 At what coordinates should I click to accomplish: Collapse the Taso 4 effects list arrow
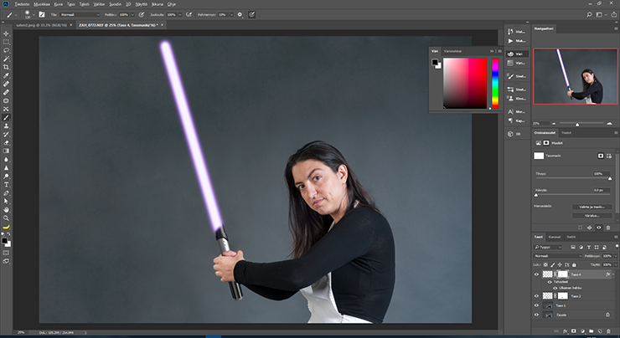coord(613,274)
